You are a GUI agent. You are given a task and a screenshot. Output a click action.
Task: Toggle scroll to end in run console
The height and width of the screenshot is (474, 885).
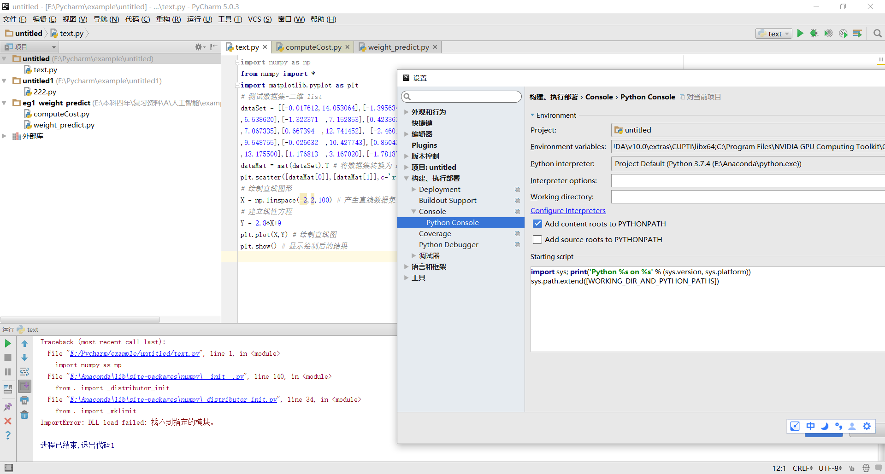(24, 386)
